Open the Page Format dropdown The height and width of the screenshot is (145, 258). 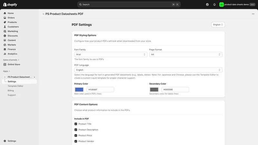[186, 54]
